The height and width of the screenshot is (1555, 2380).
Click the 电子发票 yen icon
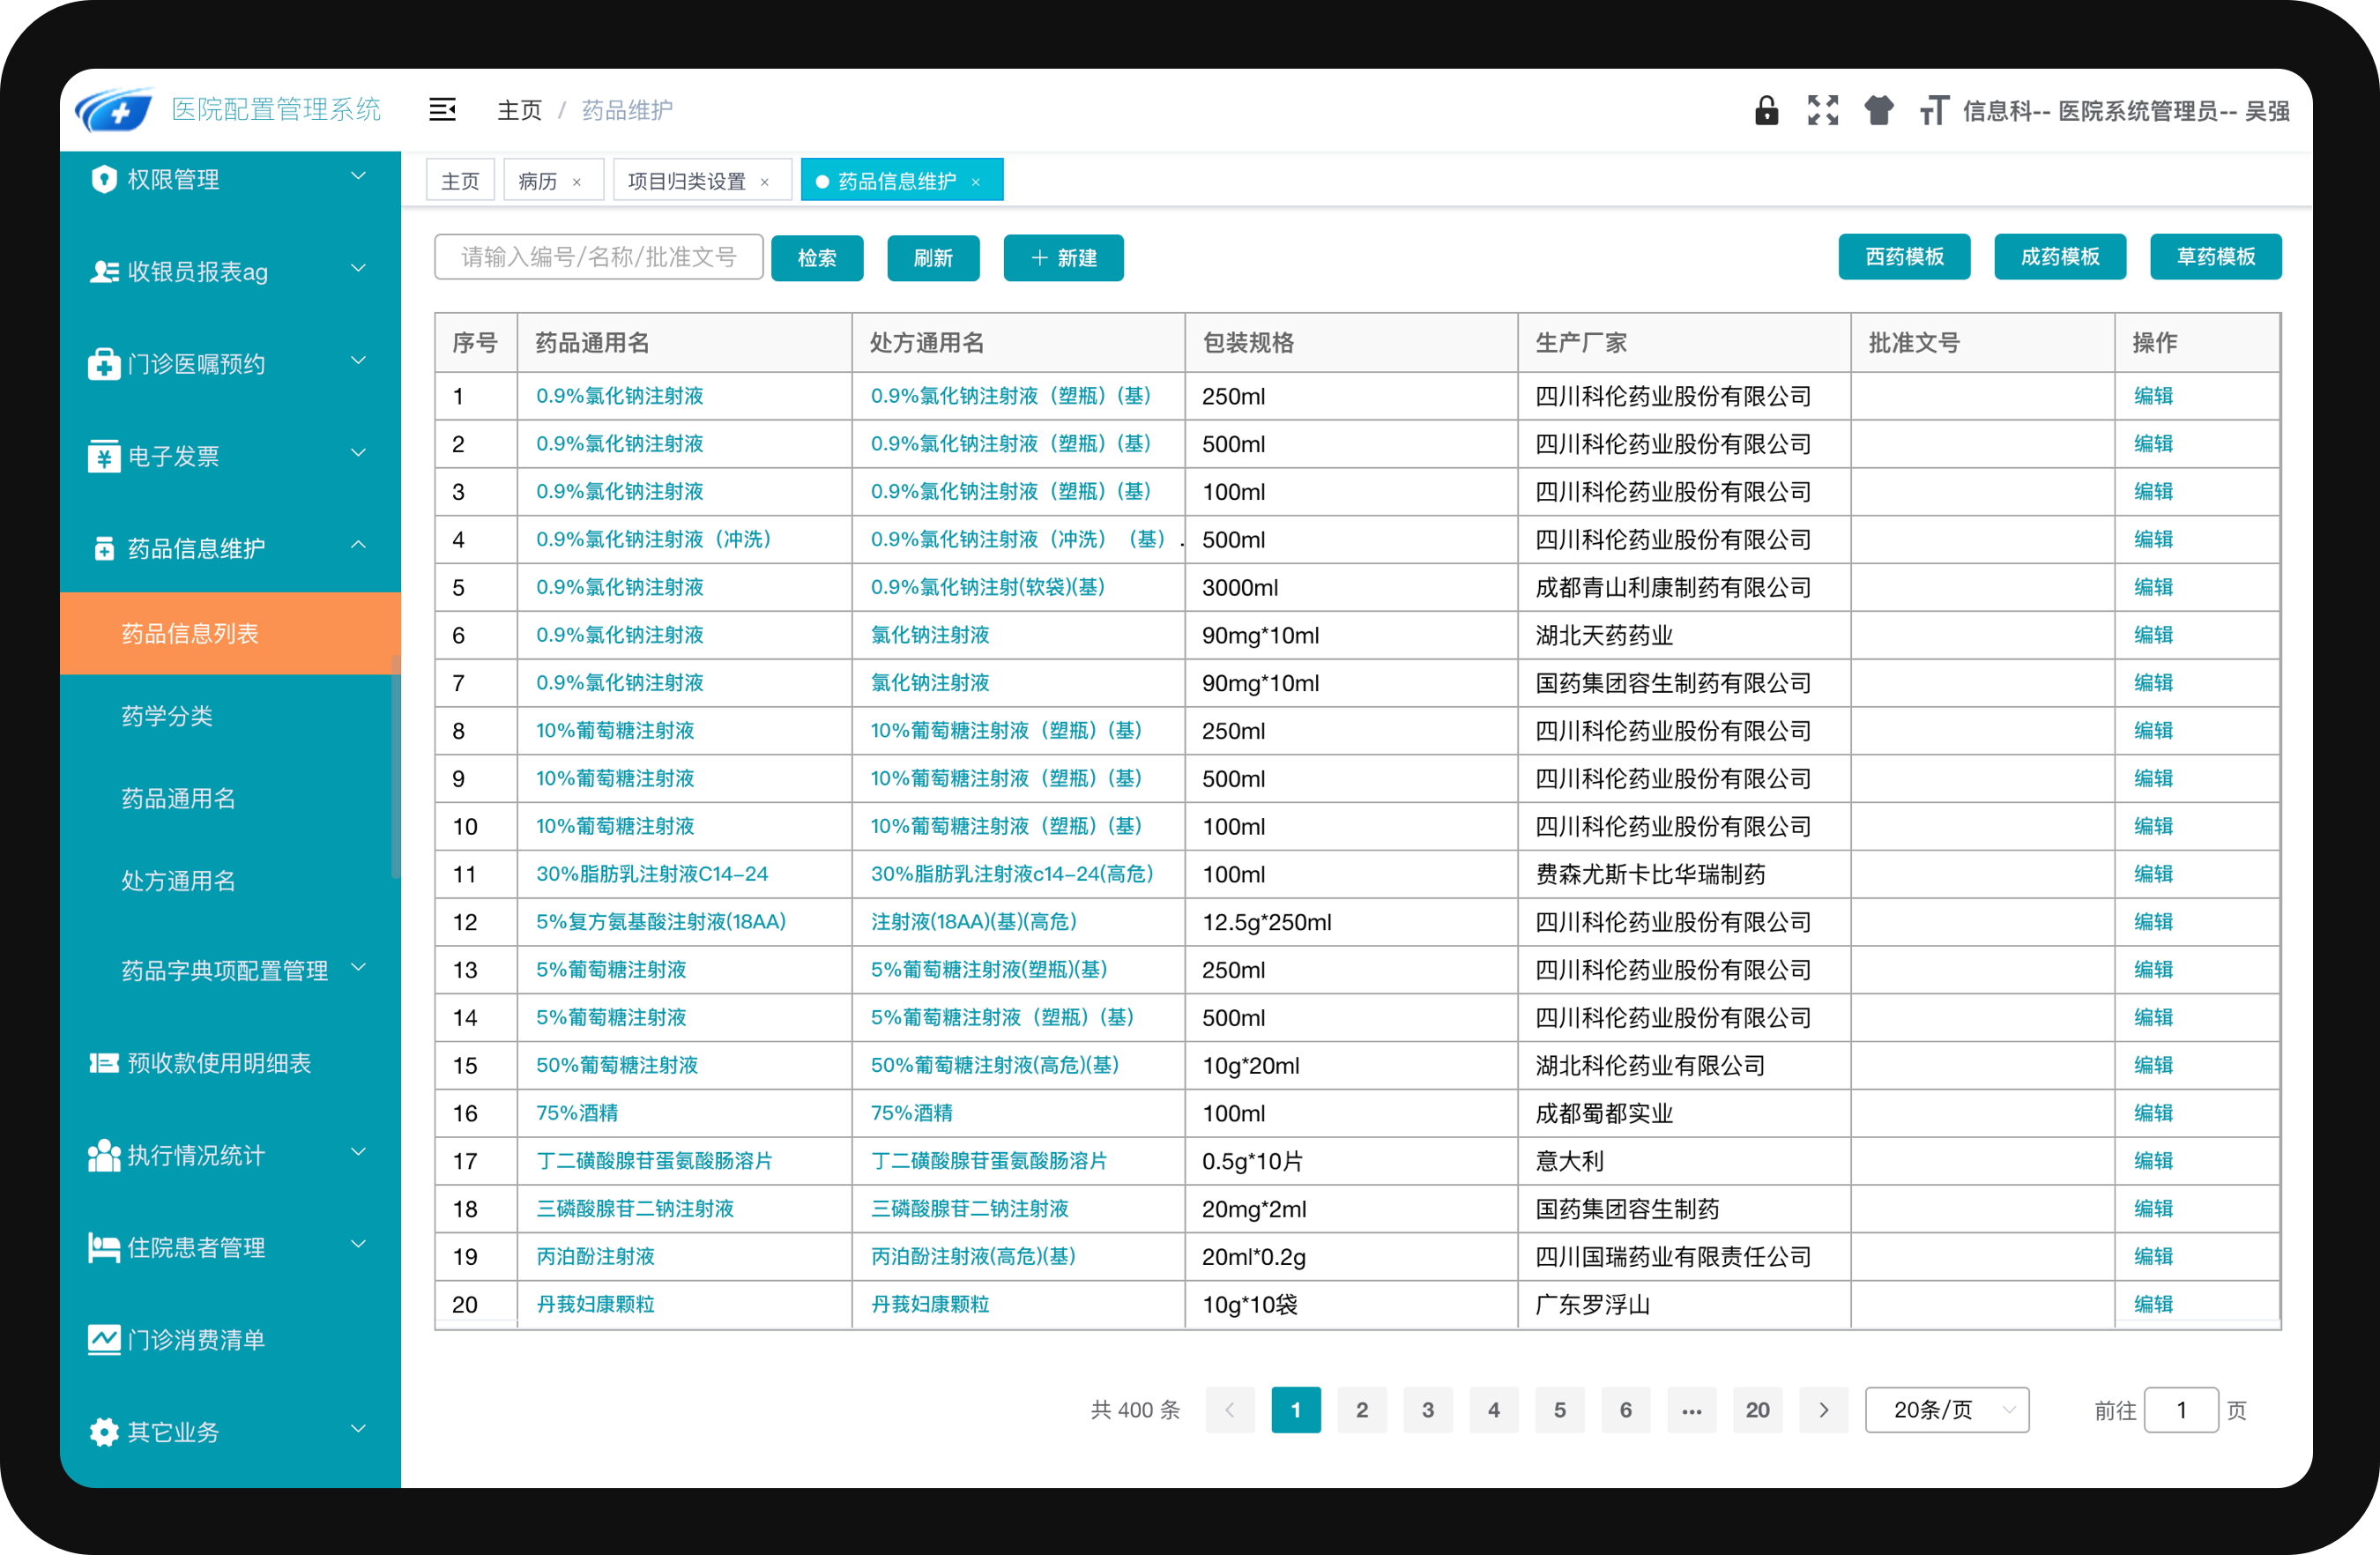coord(104,456)
